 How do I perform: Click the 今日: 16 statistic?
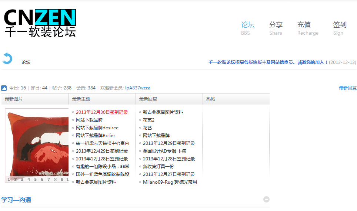tap(17, 88)
